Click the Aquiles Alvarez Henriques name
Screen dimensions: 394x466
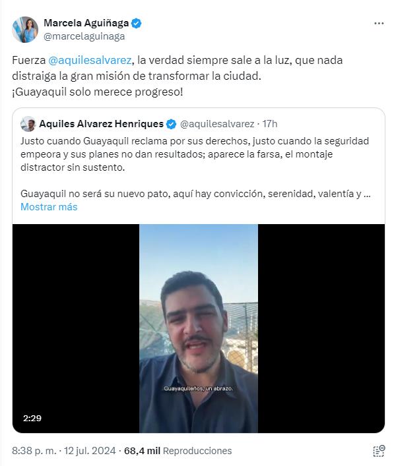point(101,124)
